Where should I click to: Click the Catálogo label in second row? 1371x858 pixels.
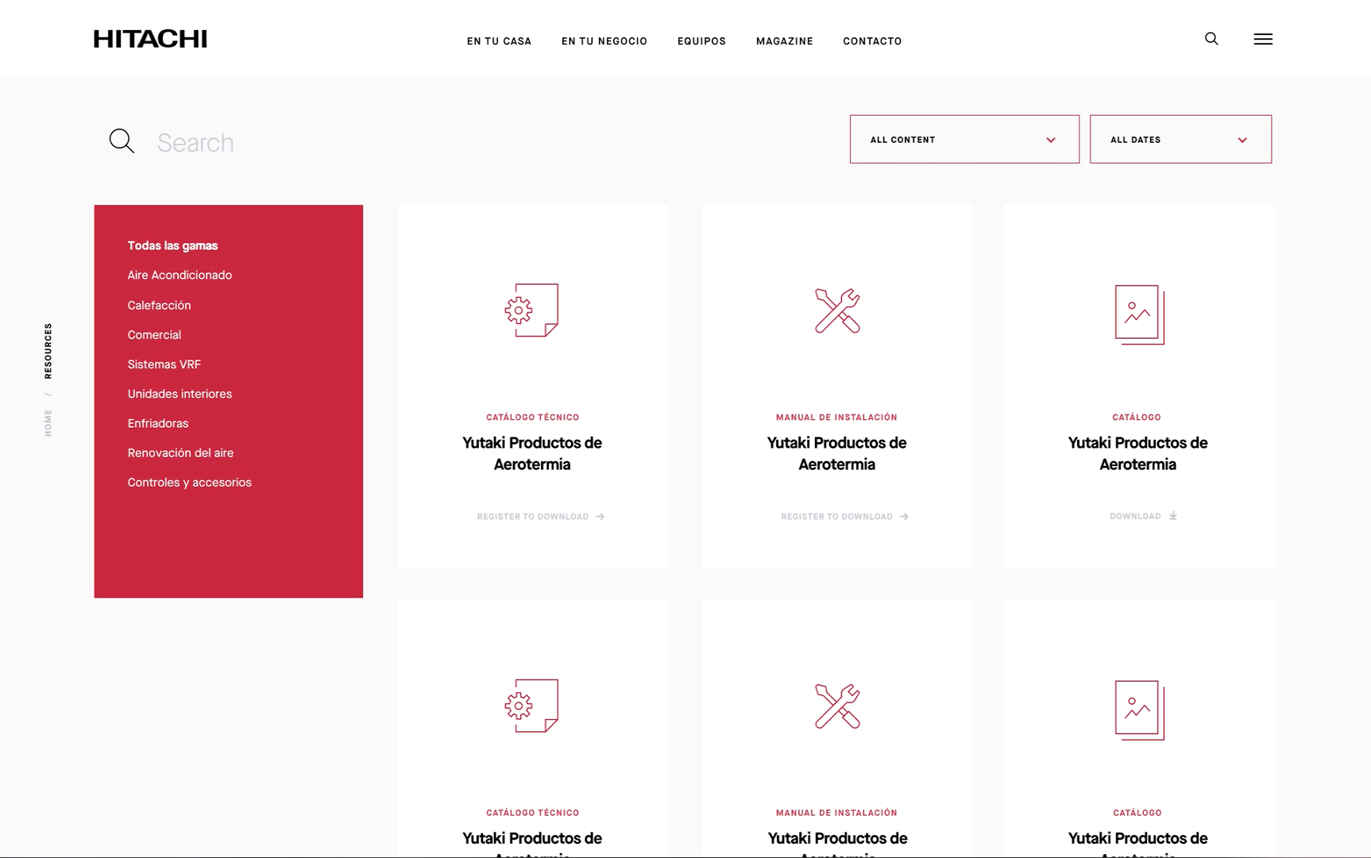coord(1137,813)
